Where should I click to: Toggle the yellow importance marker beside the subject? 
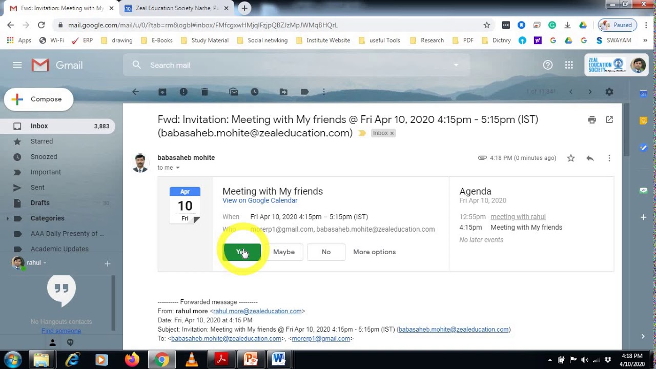pyautogui.click(x=362, y=133)
